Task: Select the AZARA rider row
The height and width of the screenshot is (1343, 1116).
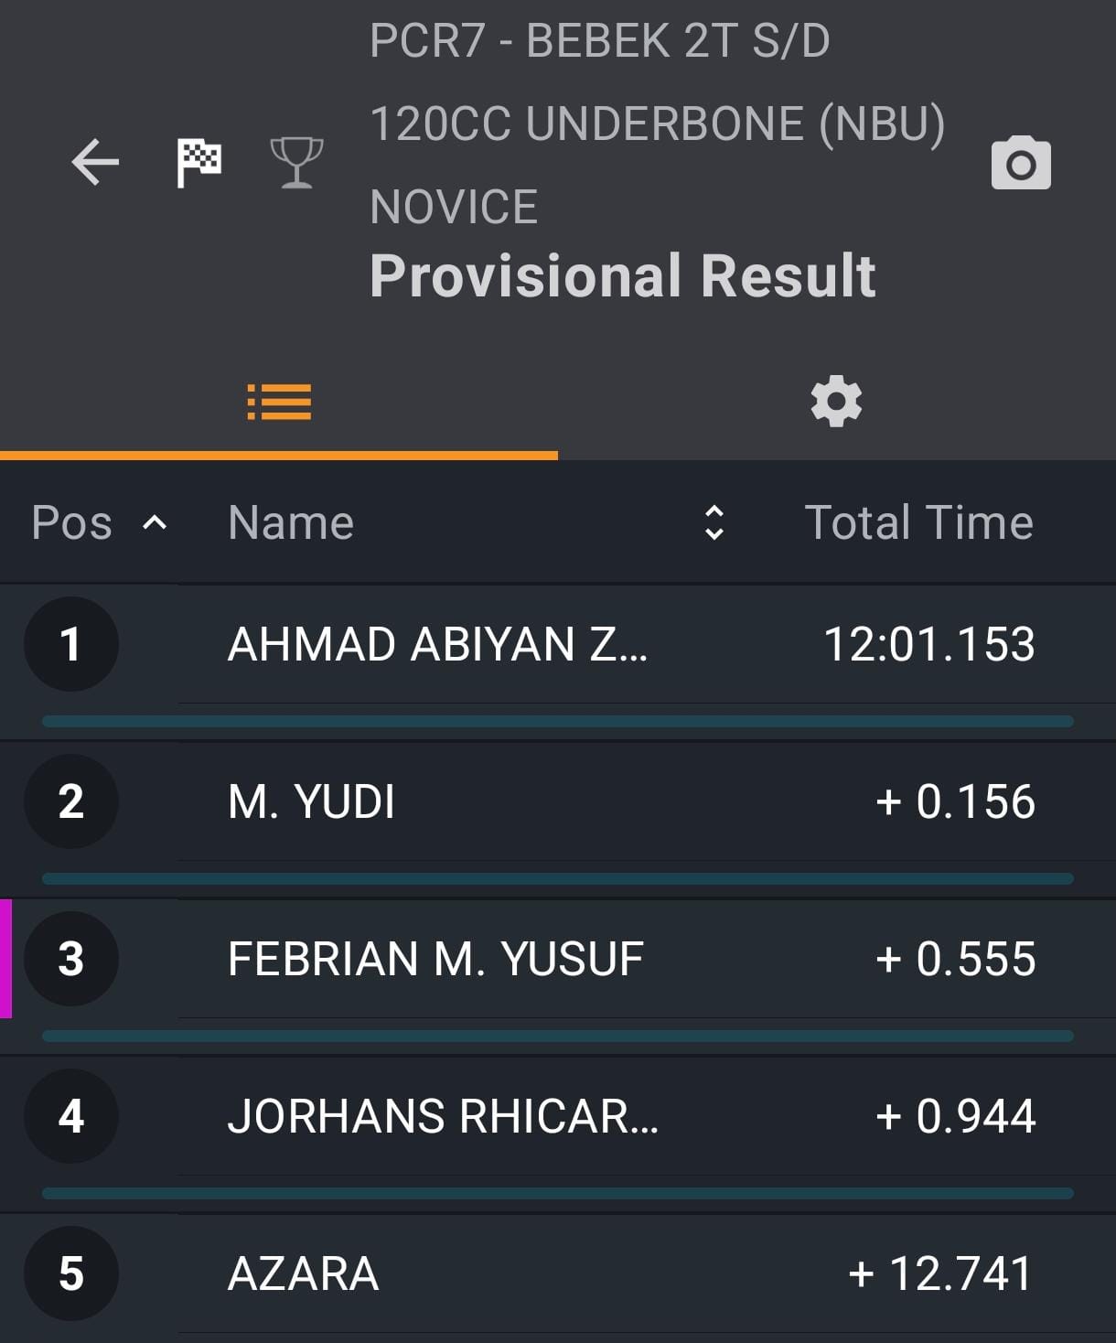Action: pos(558,1273)
